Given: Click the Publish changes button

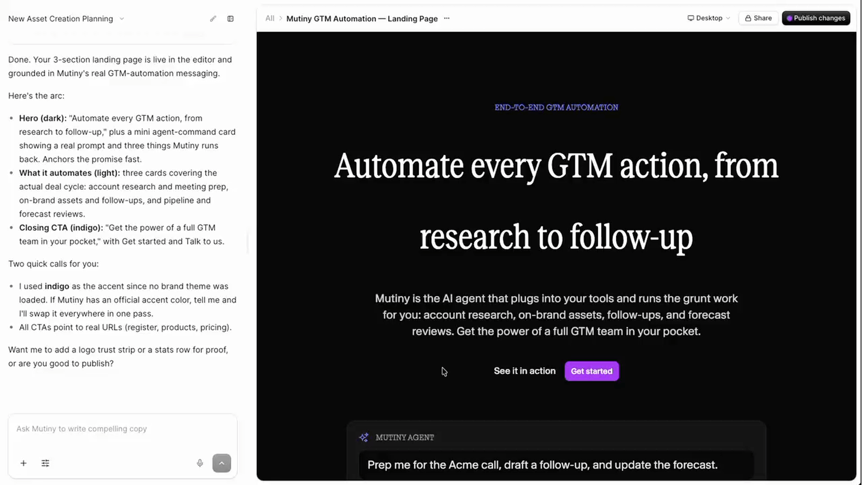Looking at the screenshot, I should point(816,18).
